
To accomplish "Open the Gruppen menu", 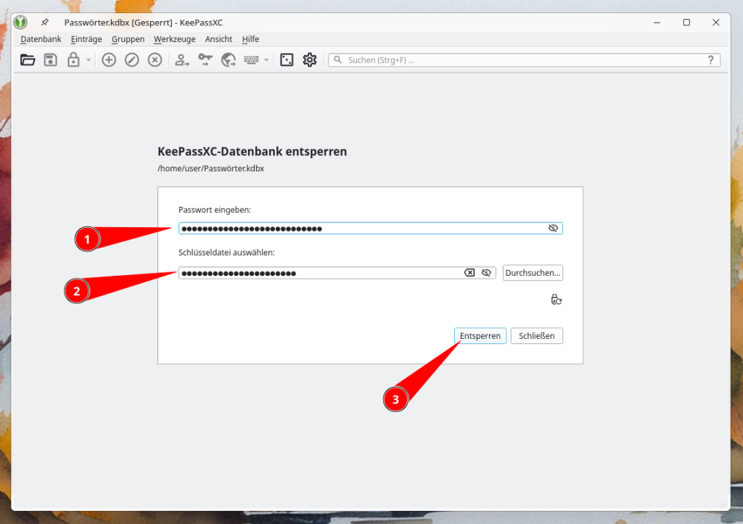I will click(128, 39).
